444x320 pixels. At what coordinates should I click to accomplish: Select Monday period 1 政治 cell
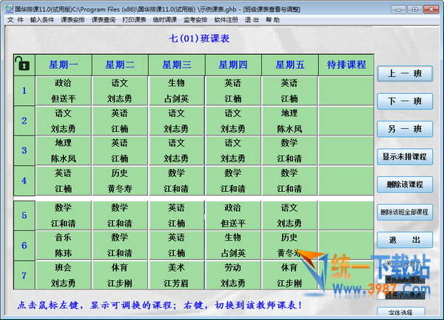(x=63, y=90)
